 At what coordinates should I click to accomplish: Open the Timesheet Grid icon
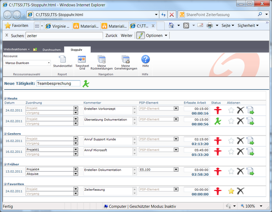(x=82, y=59)
